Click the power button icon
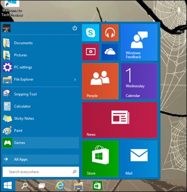Screen dimensions: 187x192 (x=75, y=28)
